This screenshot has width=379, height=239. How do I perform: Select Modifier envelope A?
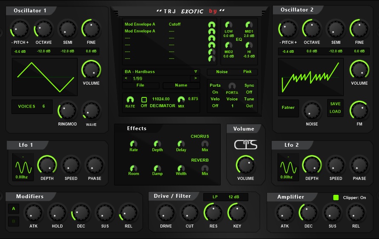point(14,208)
